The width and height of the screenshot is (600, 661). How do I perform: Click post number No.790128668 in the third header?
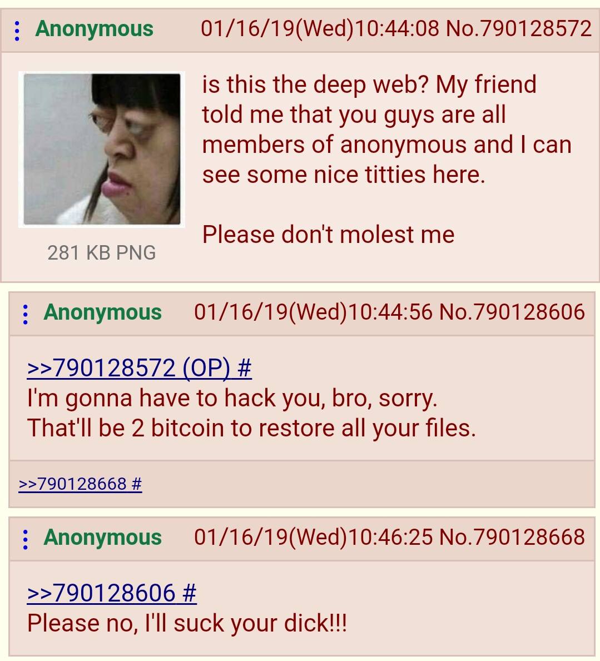point(512,536)
